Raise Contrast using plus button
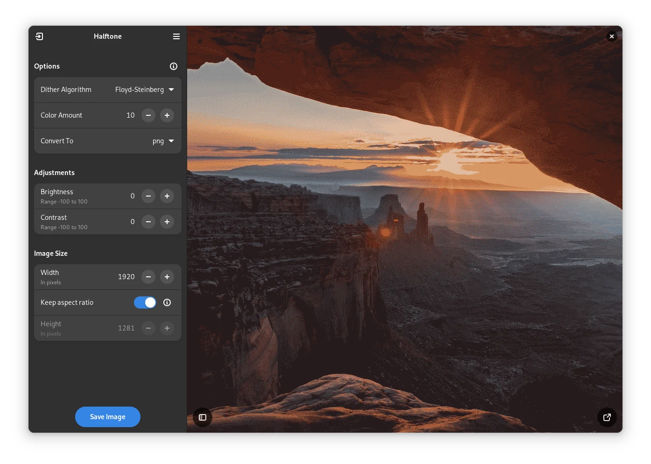This screenshot has height=464, width=651. [167, 222]
